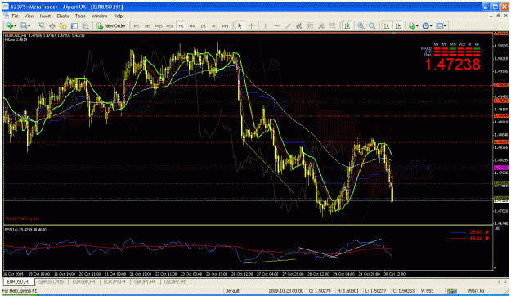Switch chart to M30 timeframe

[x=170, y=25]
